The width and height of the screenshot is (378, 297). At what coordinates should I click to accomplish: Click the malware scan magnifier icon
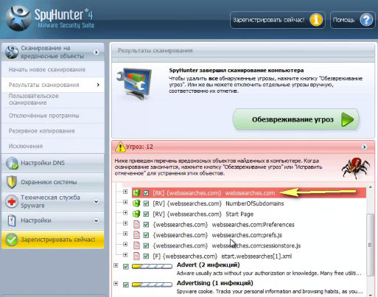pyautogui.click(x=12, y=52)
